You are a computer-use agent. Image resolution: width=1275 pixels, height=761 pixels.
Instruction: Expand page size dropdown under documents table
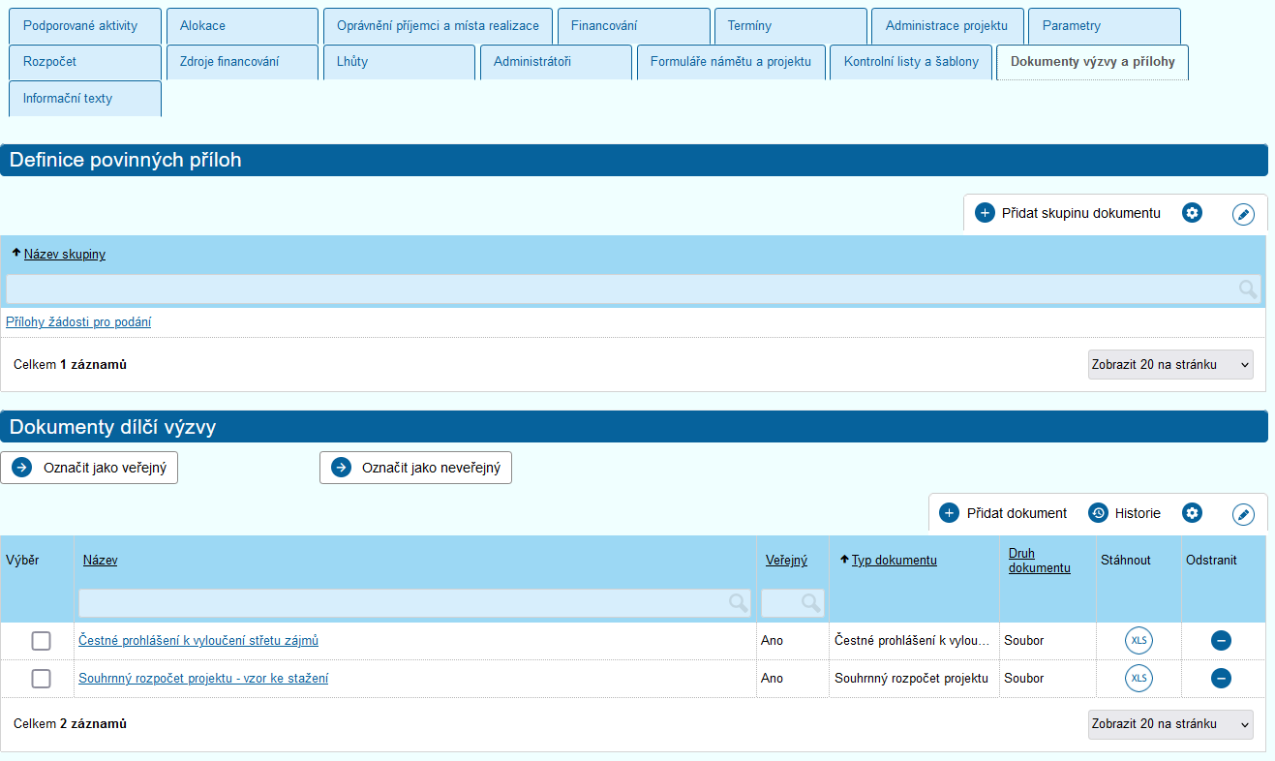click(x=1169, y=724)
